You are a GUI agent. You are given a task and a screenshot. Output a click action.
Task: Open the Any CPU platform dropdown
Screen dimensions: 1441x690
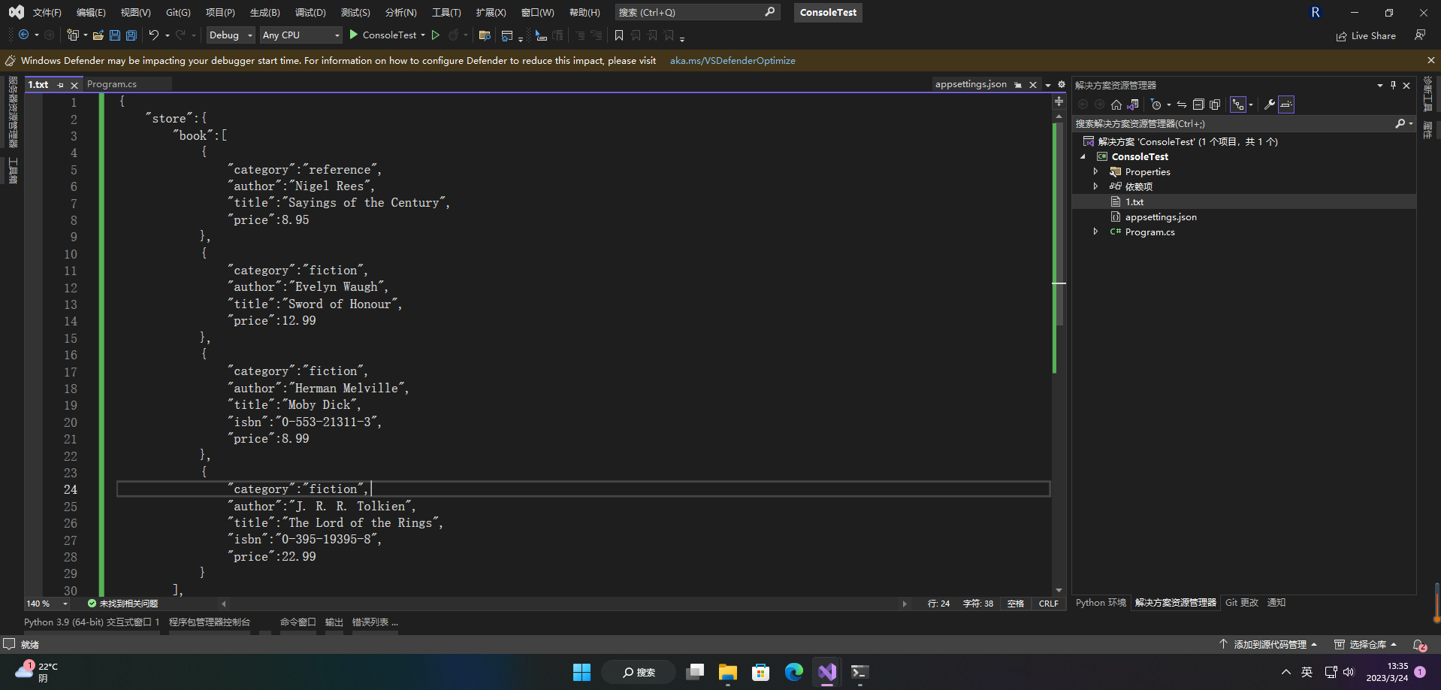click(x=301, y=35)
